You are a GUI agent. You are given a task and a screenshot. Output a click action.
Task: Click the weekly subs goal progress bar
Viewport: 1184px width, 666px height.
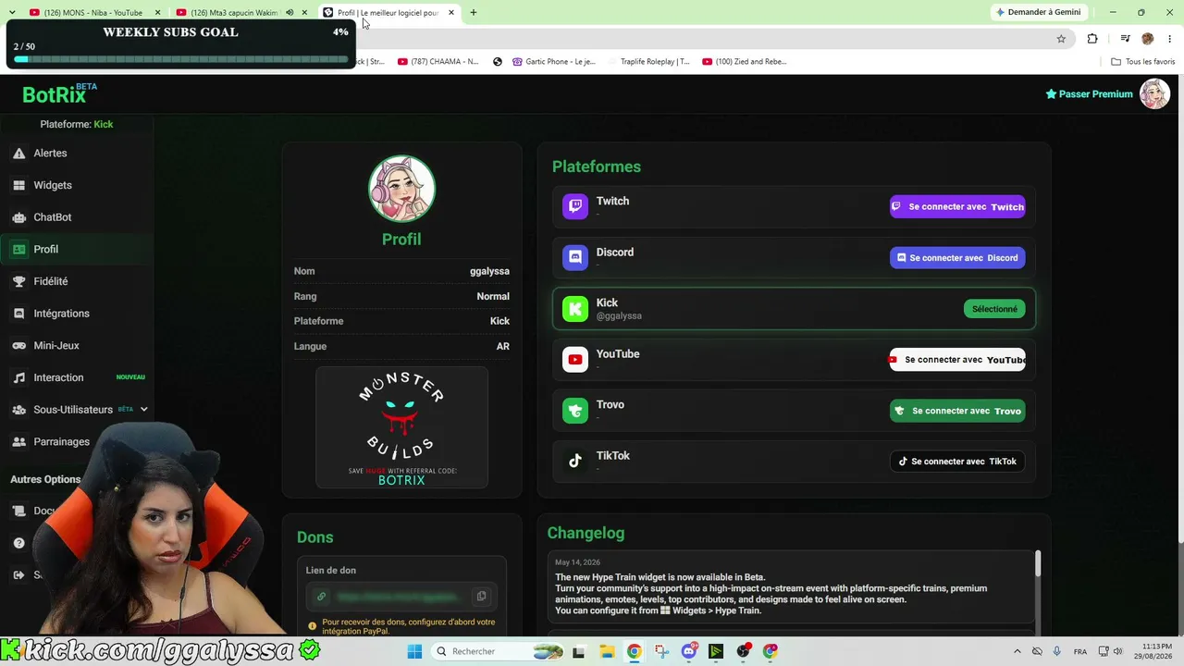[x=181, y=59]
